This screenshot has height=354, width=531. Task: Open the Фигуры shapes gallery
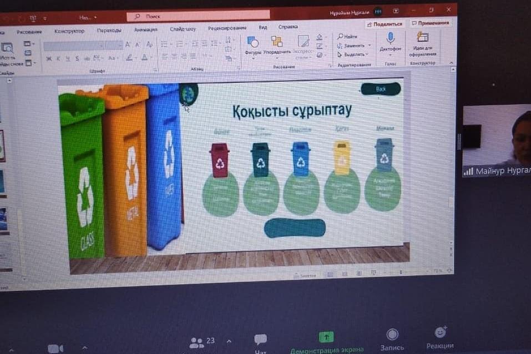pyautogui.click(x=253, y=43)
